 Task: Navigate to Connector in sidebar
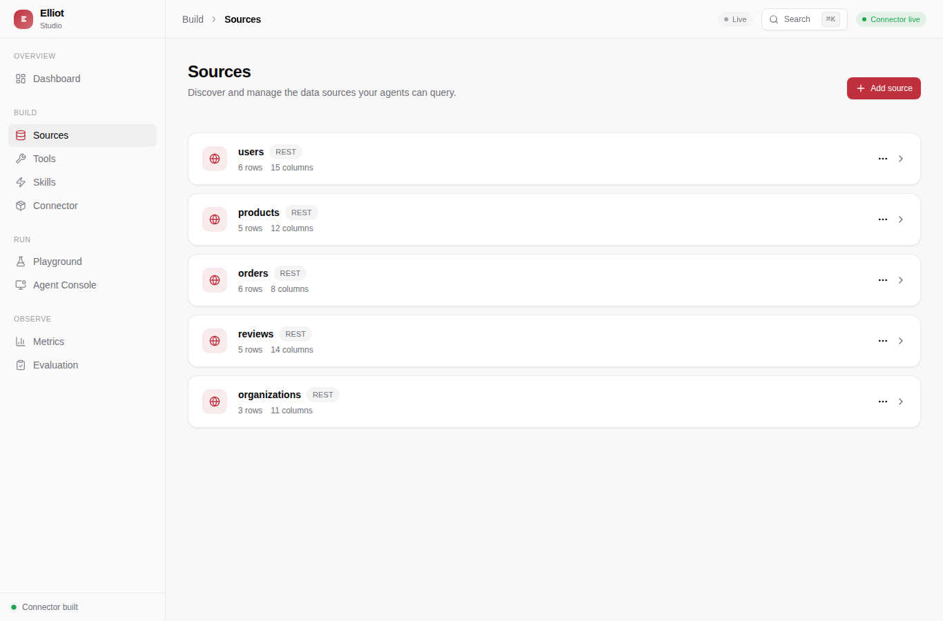tap(82, 206)
